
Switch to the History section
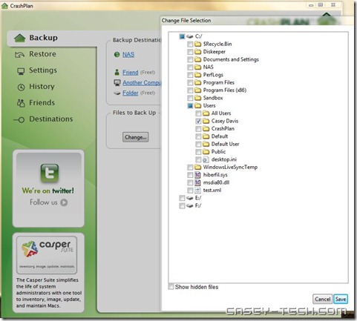point(42,87)
